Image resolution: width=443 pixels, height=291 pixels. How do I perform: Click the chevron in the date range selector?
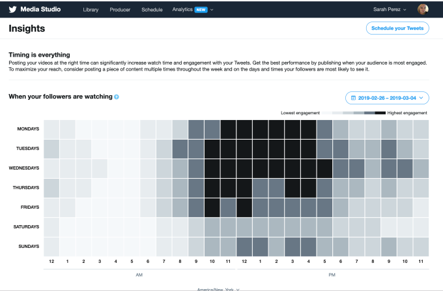click(422, 98)
